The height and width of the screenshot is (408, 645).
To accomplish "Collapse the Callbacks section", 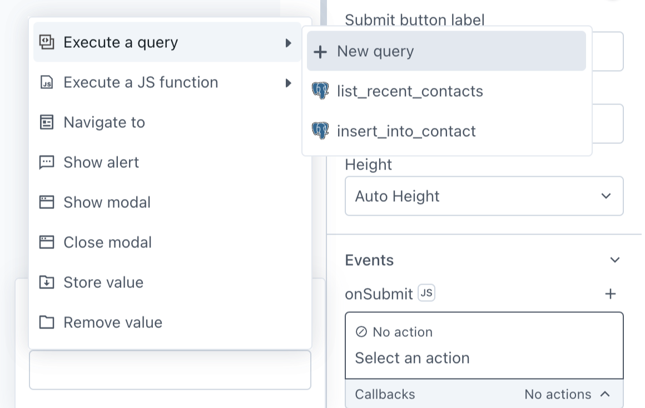I will [606, 394].
